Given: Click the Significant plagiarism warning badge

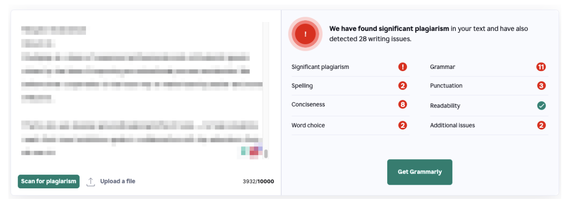Looking at the screenshot, I should (402, 67).
